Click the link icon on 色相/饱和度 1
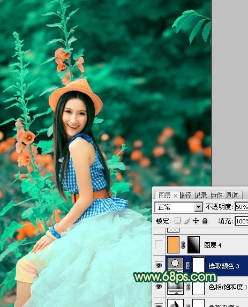248x307 pixels. click(187, 287)
